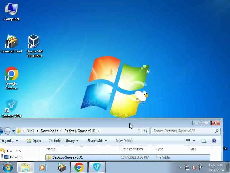Screen dimensions: 230x173
Task: Click the Uninstall Tool taskbar icon
Action: [x=61, y=167]
